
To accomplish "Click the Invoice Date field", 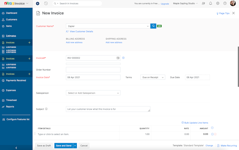I will point(93,77).
